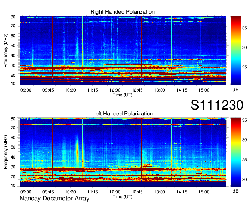Click "10:30" time tick of Right Handed plot
Viewport: 251px width, 203px height.
tap(70, 90)
